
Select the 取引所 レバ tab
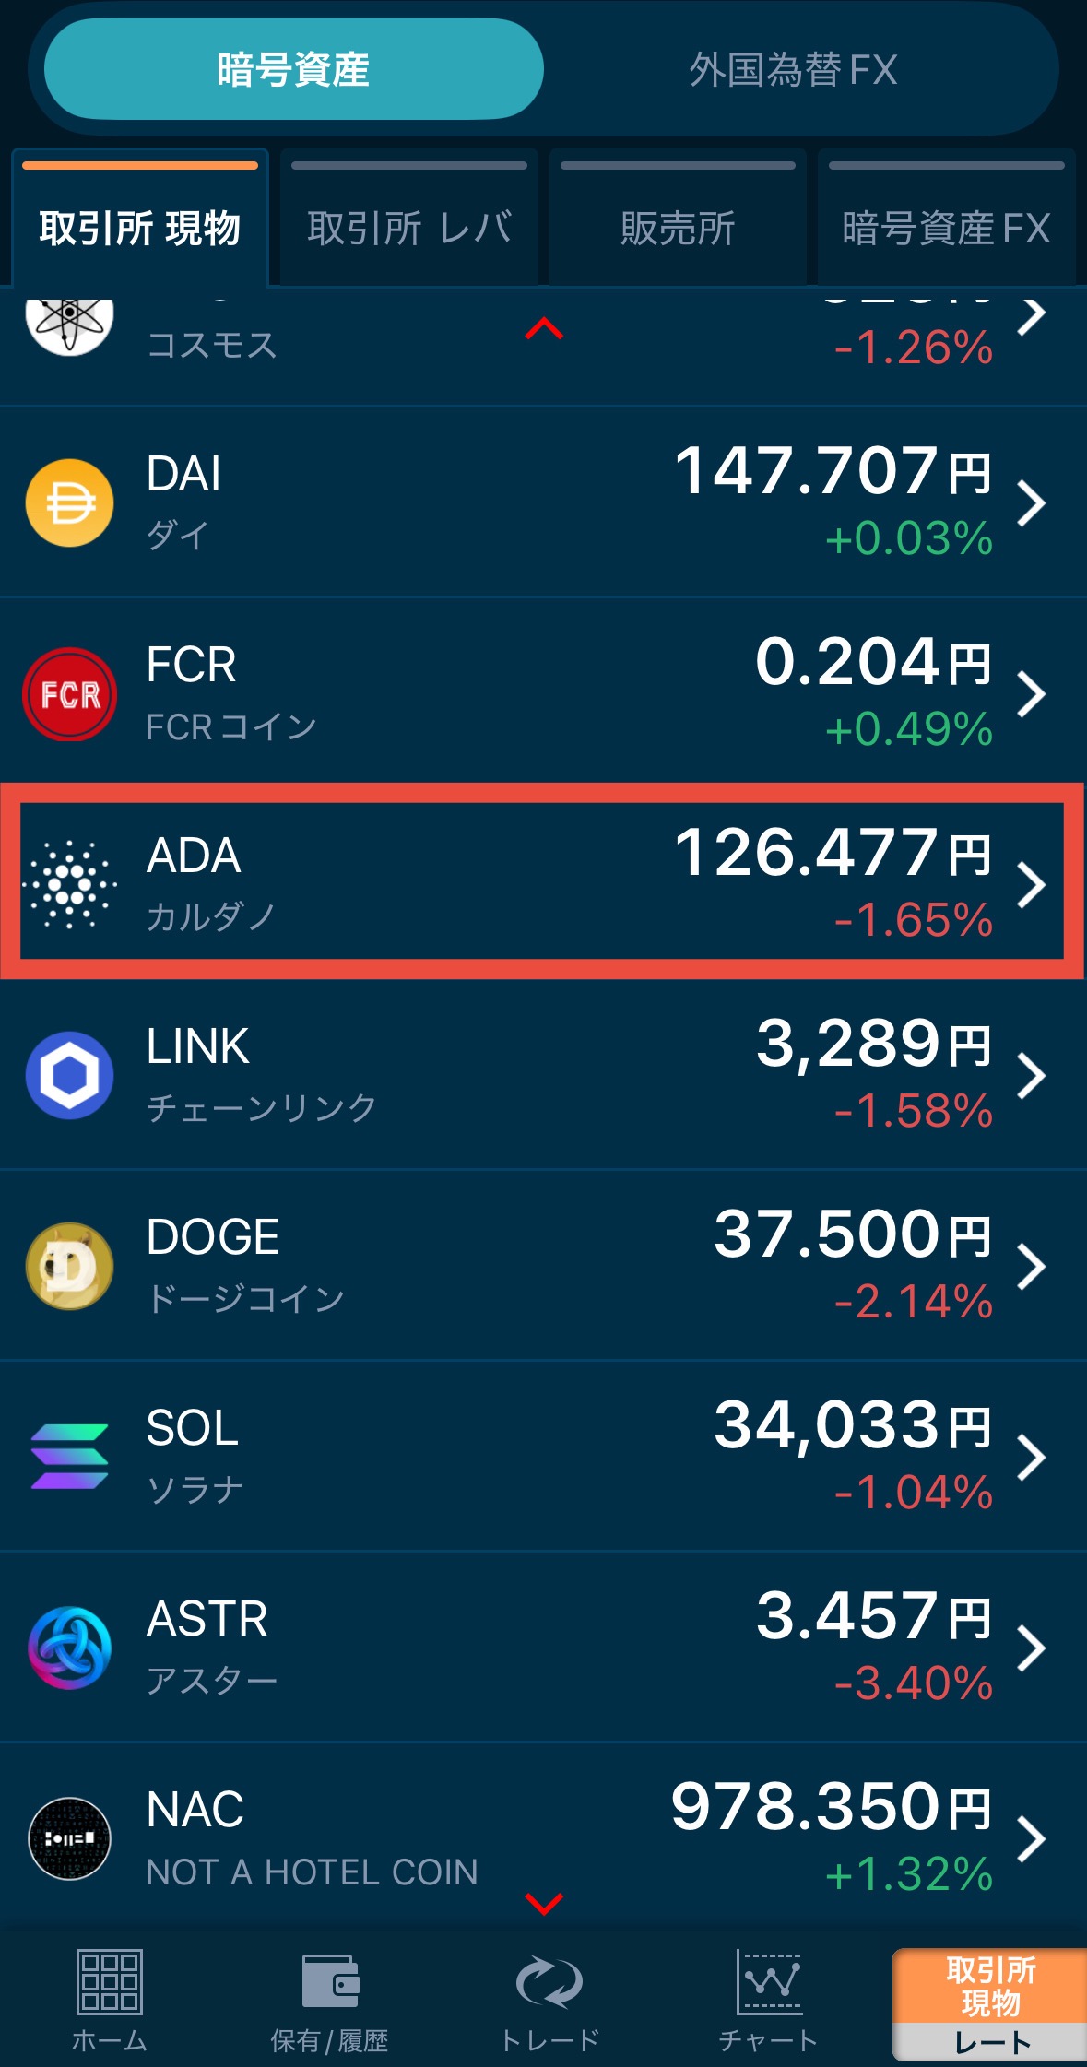[x=408, y=226]
